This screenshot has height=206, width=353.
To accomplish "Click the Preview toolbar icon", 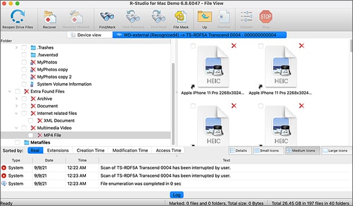I will (224, 17).
